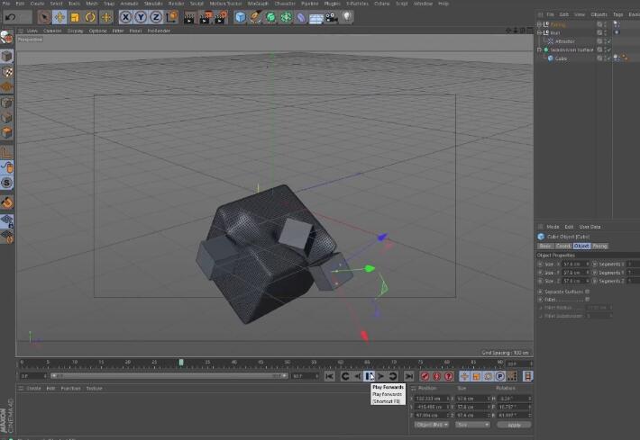Open the Size mode dropdown in Coordinates
The height and width of the screenshot is (440, 640).
tap(472, 425)
